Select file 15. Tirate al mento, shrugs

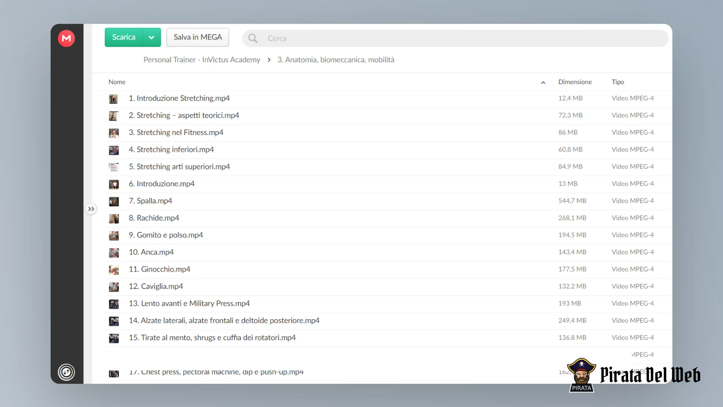pyautogui.click(x=212, y=337)
